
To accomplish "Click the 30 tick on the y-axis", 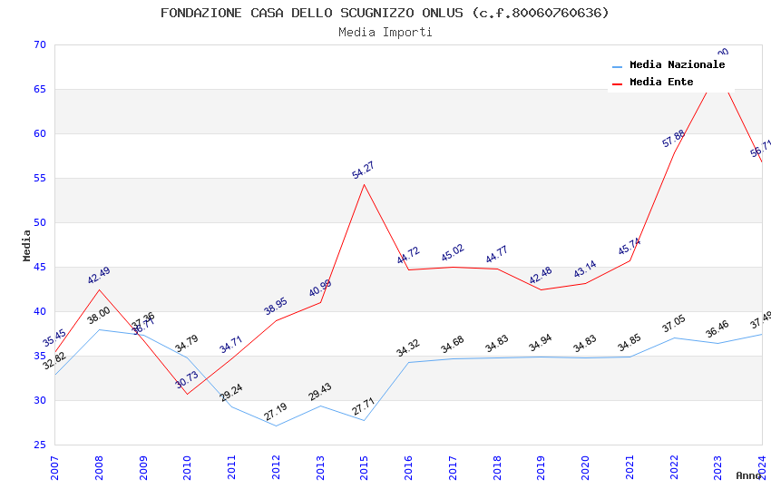I will click(x=40, y=401).
